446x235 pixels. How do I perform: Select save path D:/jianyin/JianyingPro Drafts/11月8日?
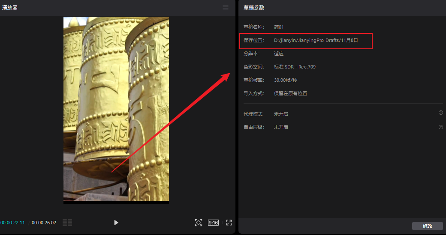pos(316,40)
